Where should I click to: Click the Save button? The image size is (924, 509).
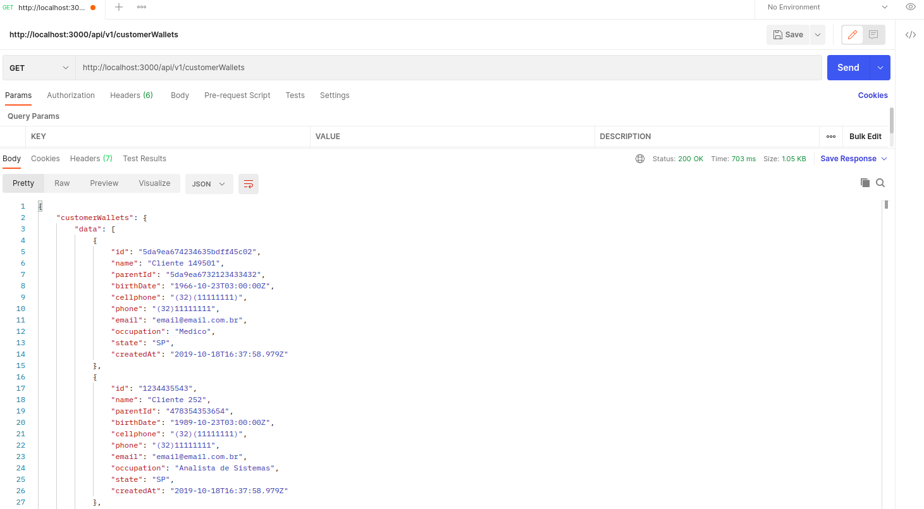click(x=788, y=35)
